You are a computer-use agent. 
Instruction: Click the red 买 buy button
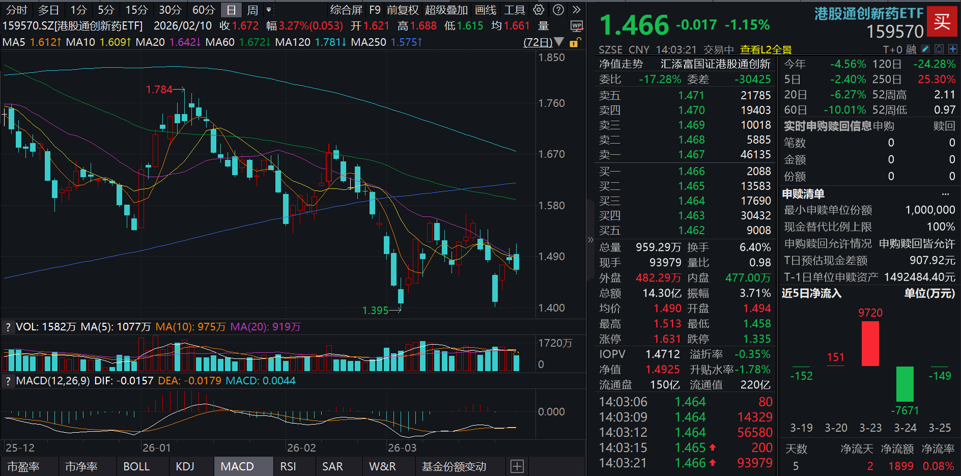(x=942, y=21)
